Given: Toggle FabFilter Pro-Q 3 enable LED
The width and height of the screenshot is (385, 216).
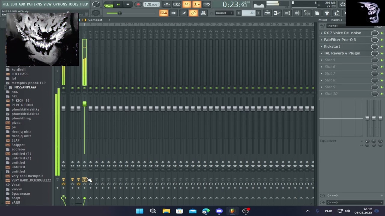Looking at the screenshot, I should tap(382, 40).
